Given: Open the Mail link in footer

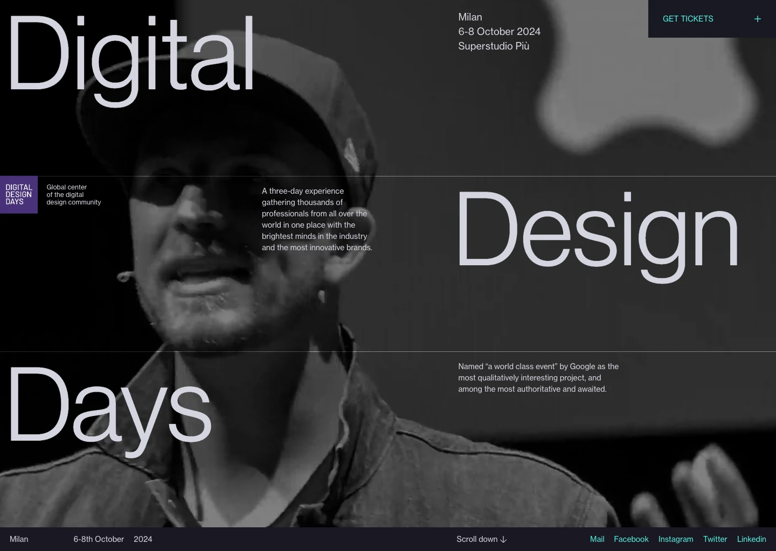Looking at the screenshot, I should (597, 539).
